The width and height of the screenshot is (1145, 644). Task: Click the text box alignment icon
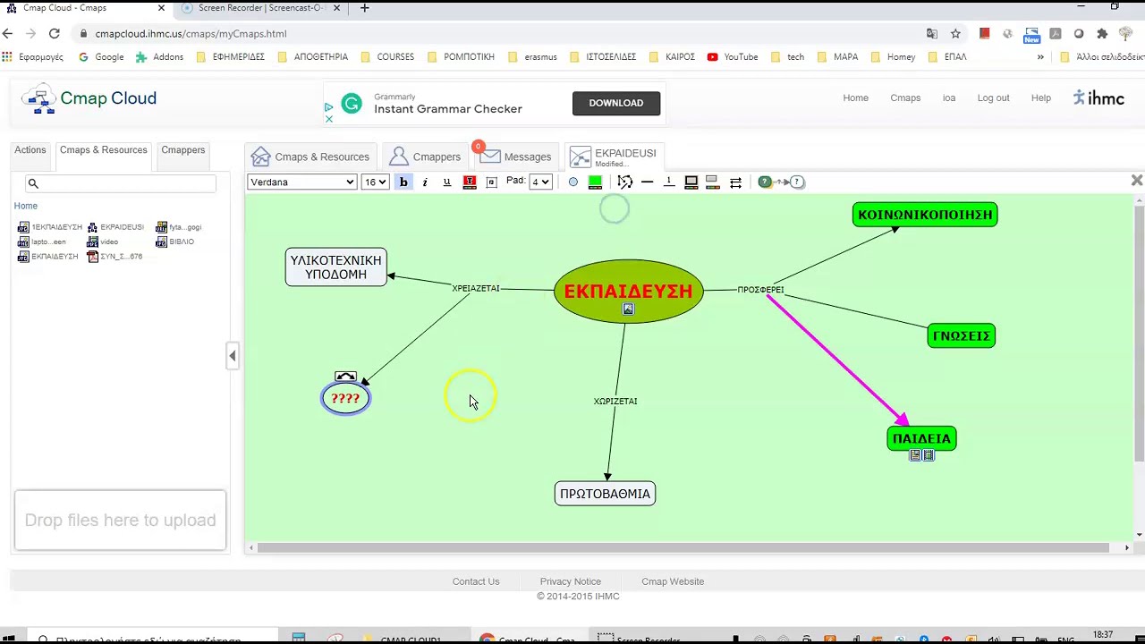(x=491, y=182)
